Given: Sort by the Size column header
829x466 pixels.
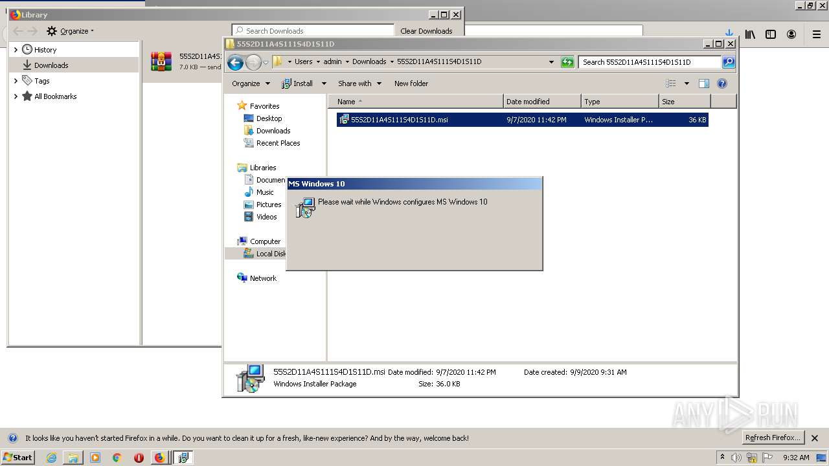Looking at the screenshot, I should click(685, 102).
